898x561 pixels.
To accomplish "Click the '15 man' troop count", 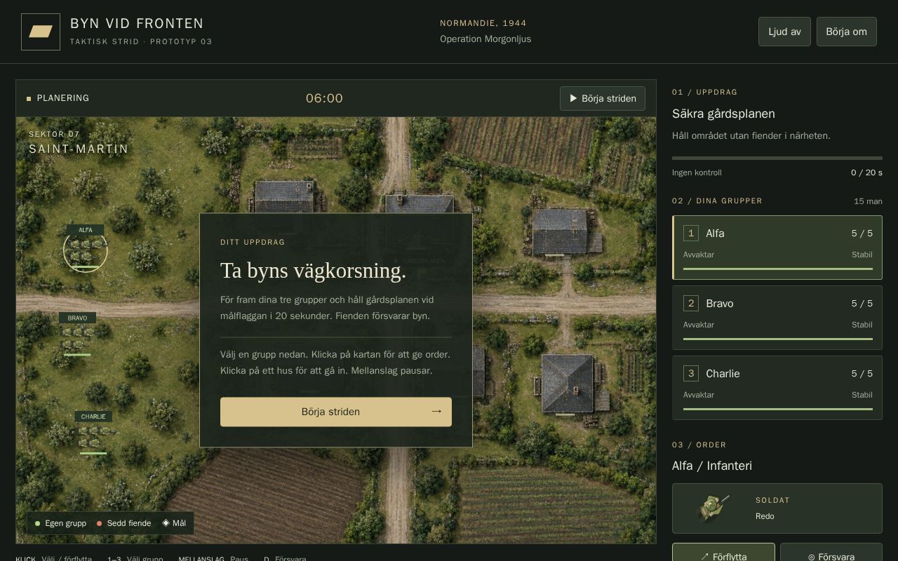I will [868, 201].
